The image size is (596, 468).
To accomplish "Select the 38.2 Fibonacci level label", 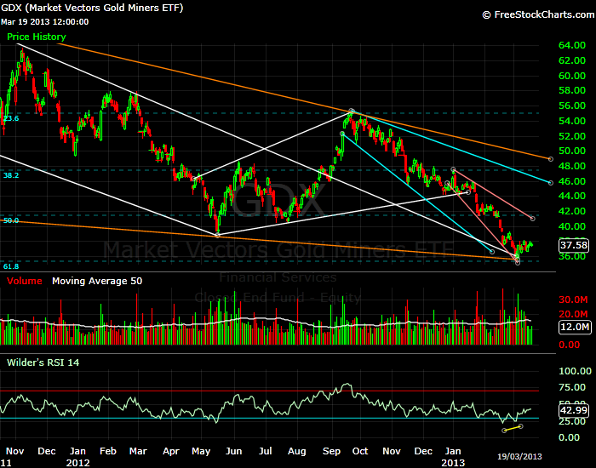I will pyautogui.click(x=11, y=175).
